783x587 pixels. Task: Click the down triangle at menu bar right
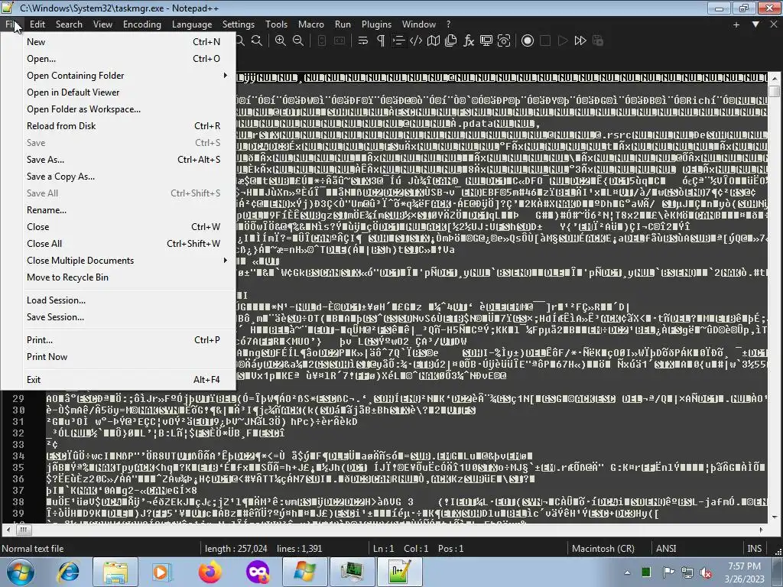tap(755, 24)
